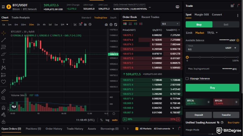Select the trend line drawing tool

pyautogui.click(x=3, y=40)
